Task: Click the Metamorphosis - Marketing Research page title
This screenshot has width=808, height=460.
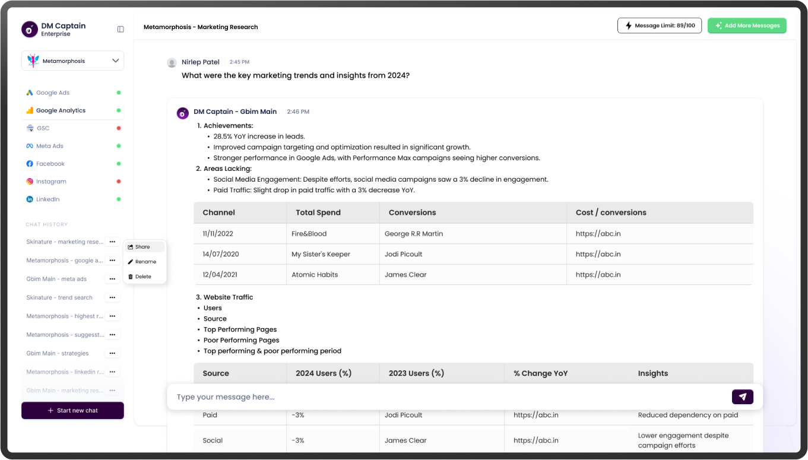Action: pos(201,27)
